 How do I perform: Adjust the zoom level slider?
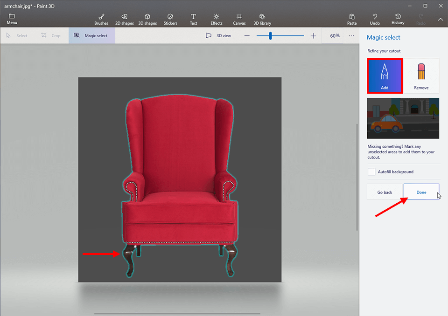coord(270,35)
